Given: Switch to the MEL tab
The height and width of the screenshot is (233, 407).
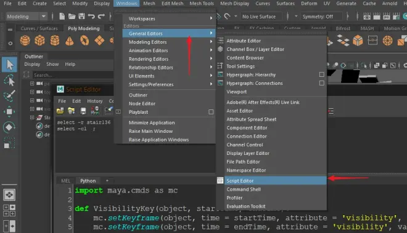Looking at the screenshot, I should pyautogui.click(x=65, y=181).
